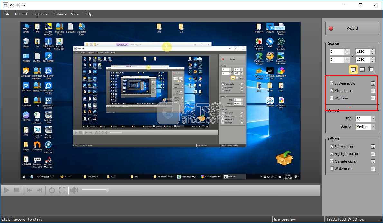
Task: Enable the Webcam checkbox
Action: 332,98
